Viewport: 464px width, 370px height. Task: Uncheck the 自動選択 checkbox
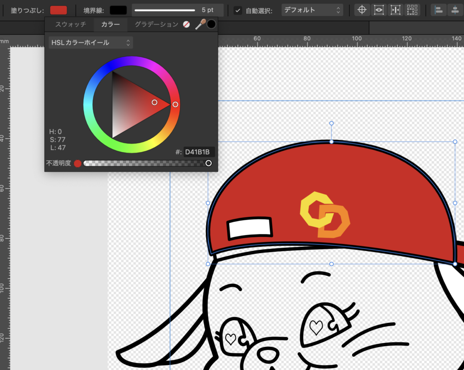click(238, 10)
